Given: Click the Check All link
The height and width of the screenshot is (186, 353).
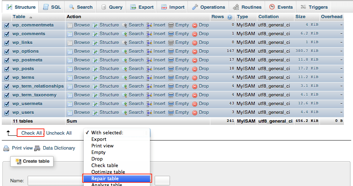Looking at the screenshot, I should point(32,133).
